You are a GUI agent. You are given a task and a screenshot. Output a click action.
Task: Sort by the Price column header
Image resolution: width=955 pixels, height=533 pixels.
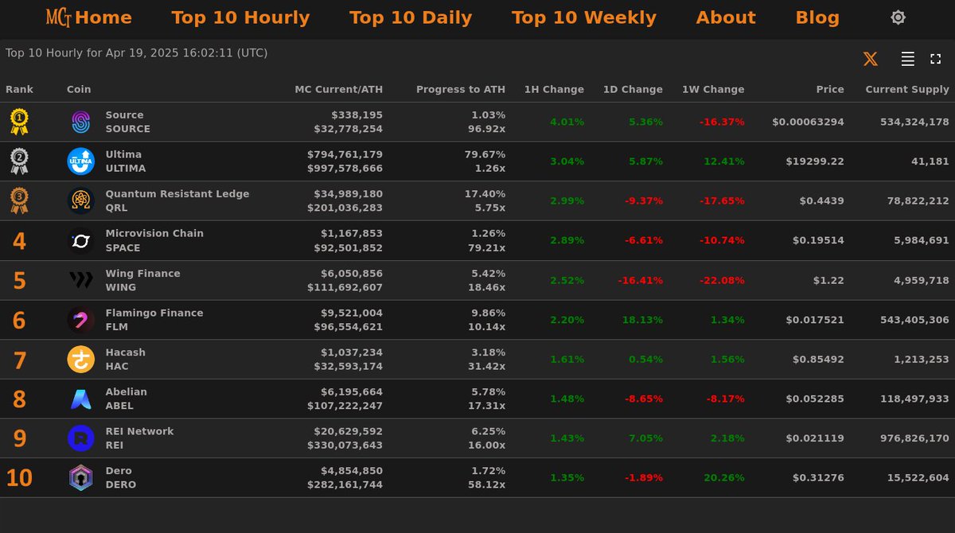tap(830, 90)
